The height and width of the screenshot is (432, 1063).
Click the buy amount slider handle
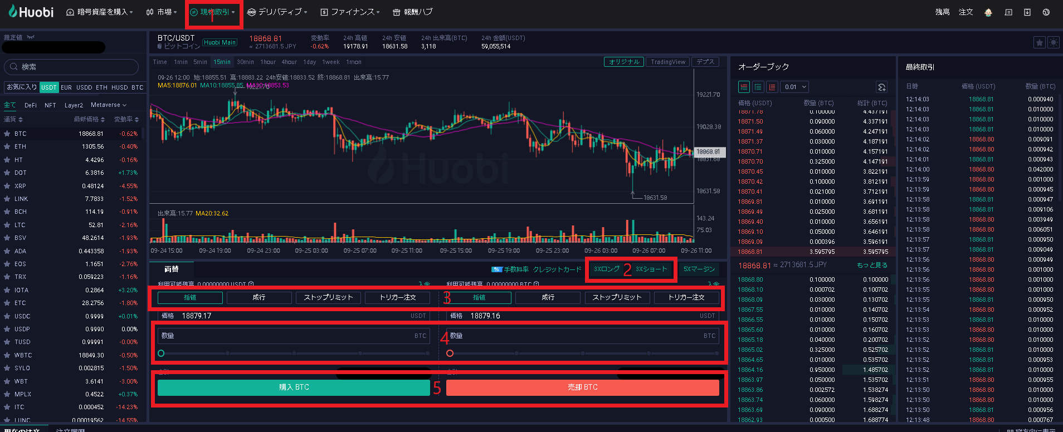(161, 353)
